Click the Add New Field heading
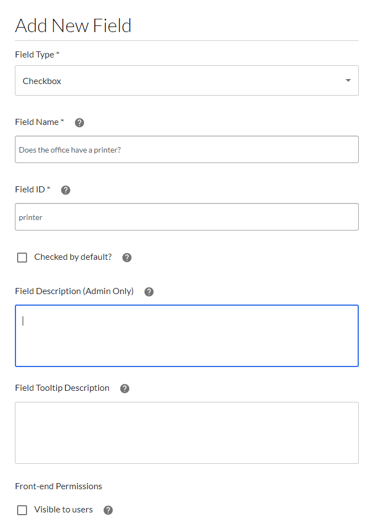Image resolution: width=372 pixels, height=529 pixels. click(x=73, y=25)
